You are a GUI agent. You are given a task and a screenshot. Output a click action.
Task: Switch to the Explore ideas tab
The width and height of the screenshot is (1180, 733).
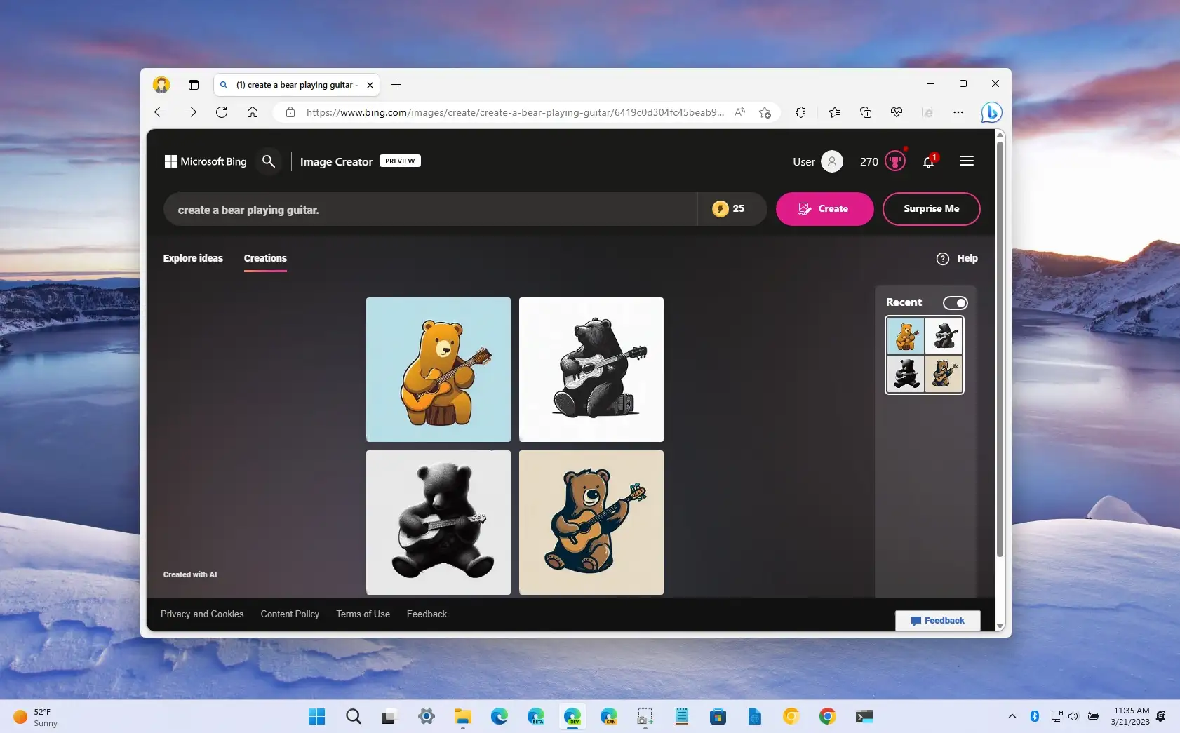(193, 258)
